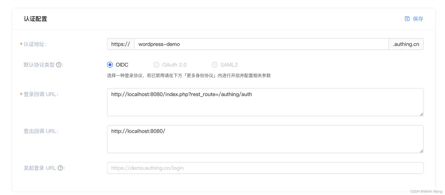The image size is (445, 195).
Task: Open help icon next to 发起登录 URL
Action: [x=60, y=168]
